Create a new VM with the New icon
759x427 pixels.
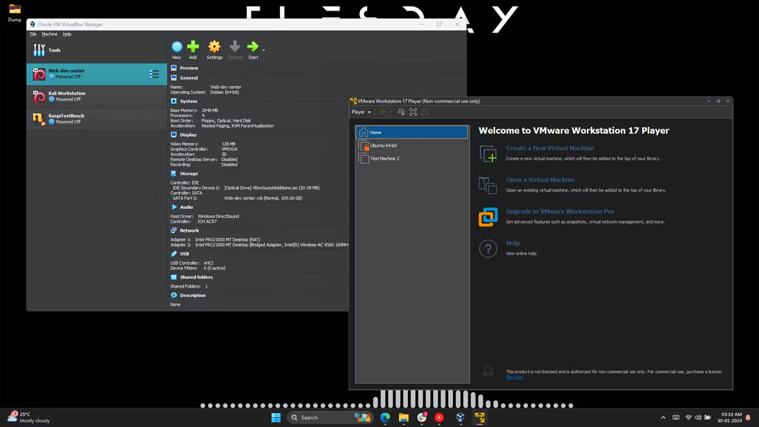point(176,47)
